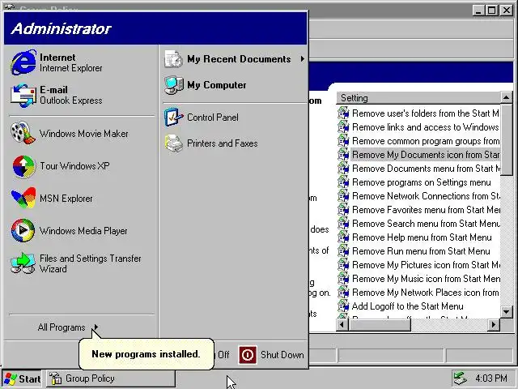This screenshot has height=389, width=518.
Task: Click horizontal scrollbar left arrow
Action: pyautogui.click(x=342, y=325)
